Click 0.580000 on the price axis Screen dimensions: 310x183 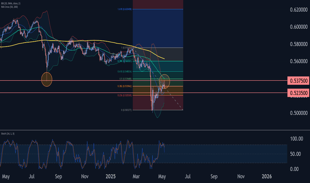click(299, 44)
